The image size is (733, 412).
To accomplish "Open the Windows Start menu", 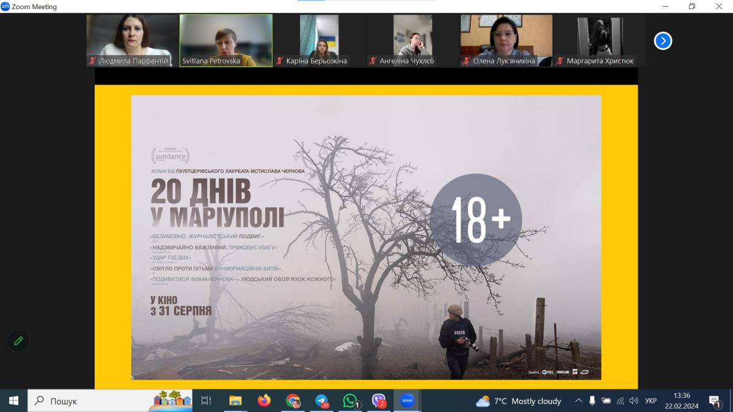I will coord(13,400).
